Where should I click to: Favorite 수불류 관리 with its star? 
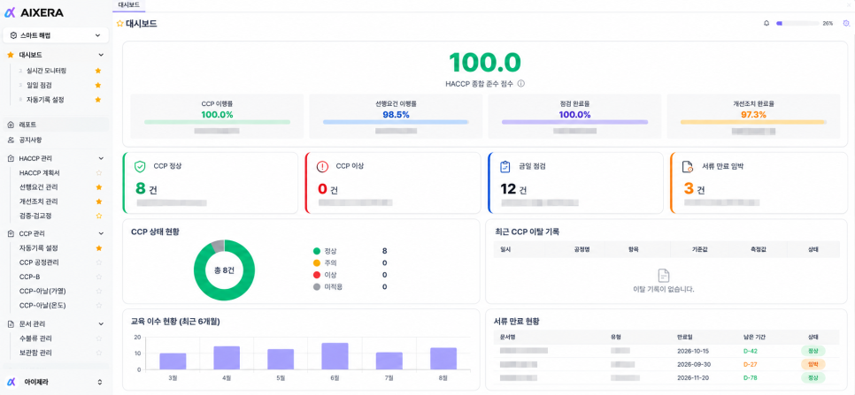[99, 338]
